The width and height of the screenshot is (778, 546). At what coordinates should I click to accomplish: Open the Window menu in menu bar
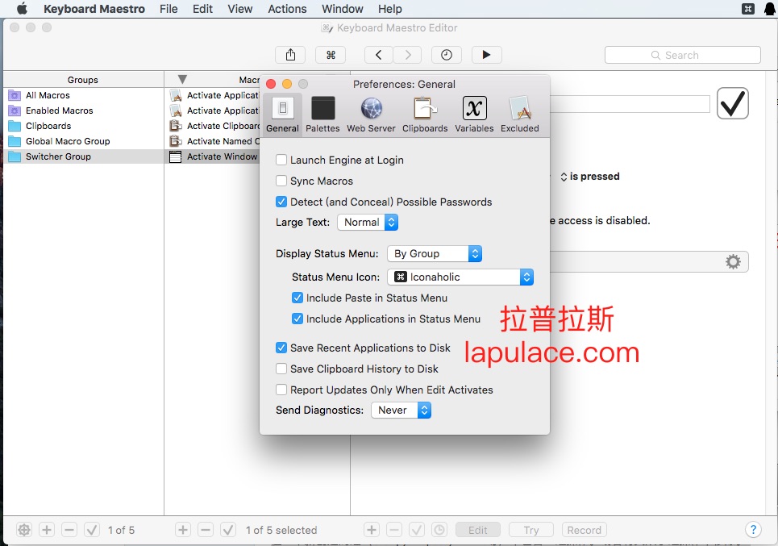342,9
